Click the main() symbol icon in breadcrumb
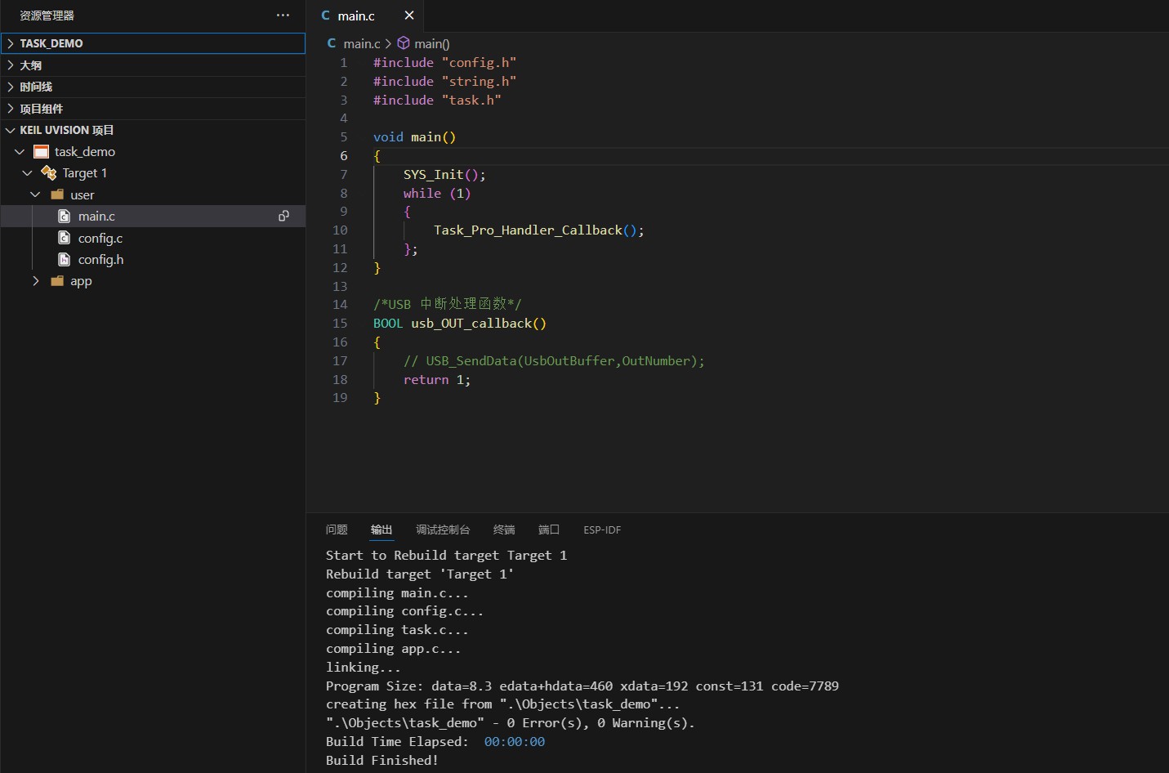Image resolution: width=1169 pixels, height=773 pixels. click(404, 43)
